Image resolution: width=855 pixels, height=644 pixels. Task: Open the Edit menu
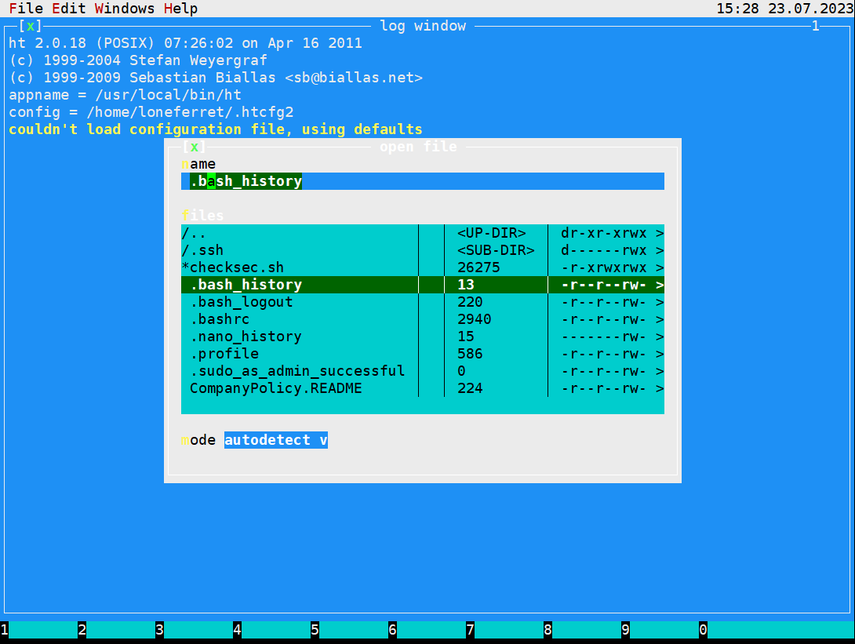(x=70, y=8)
